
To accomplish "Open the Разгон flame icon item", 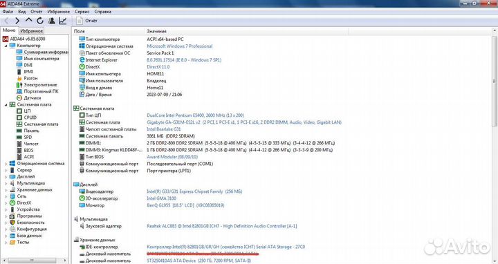I will 27,78.
